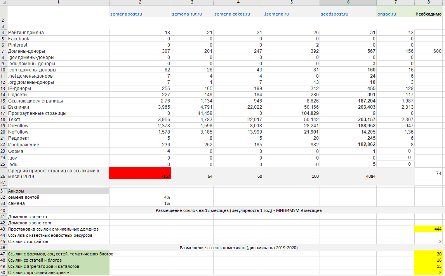445x276 pixels.
Task: Open the semenapost.ru link
Action: tap(126, 14)
